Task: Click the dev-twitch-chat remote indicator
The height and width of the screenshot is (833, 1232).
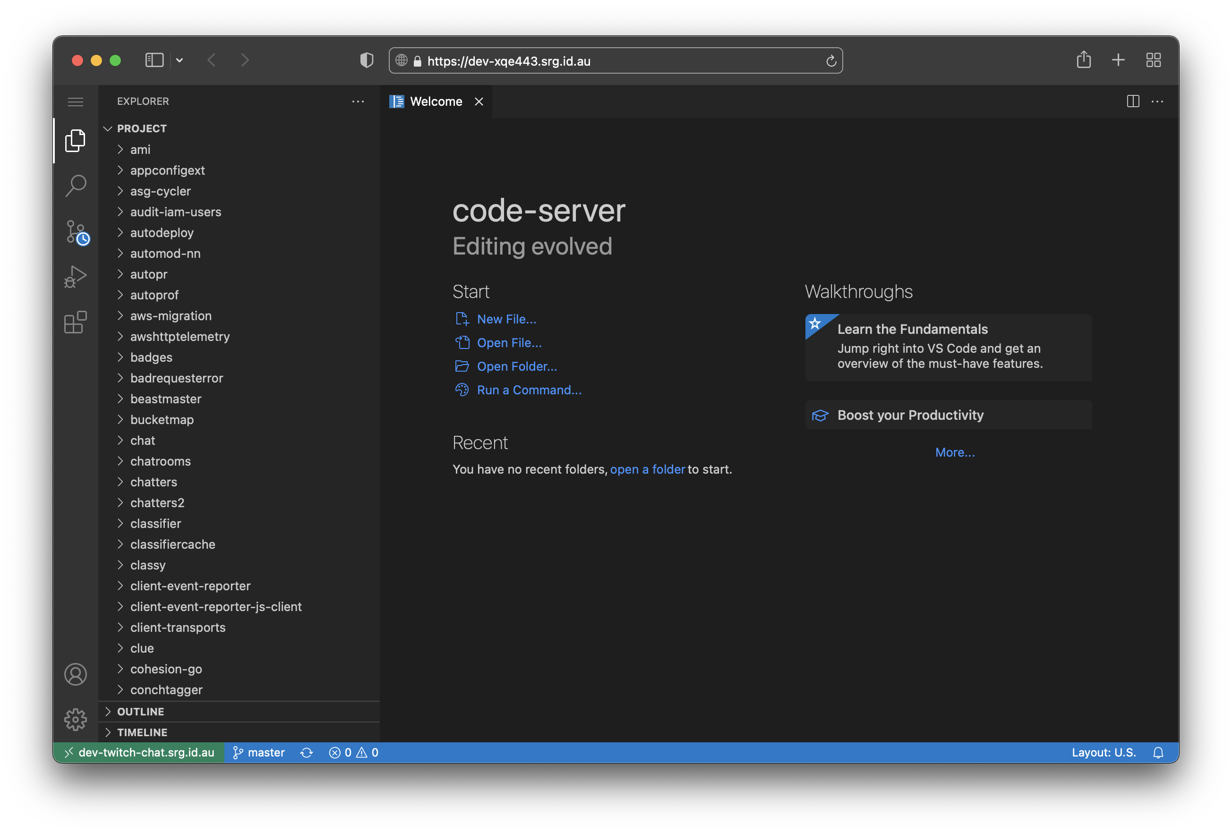Action: tap(140, 752)
